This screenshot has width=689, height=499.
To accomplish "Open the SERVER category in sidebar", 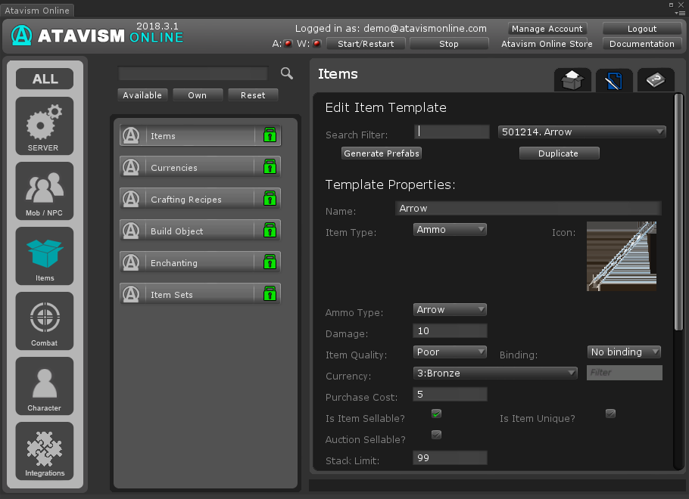I will [x=45, y=126].
